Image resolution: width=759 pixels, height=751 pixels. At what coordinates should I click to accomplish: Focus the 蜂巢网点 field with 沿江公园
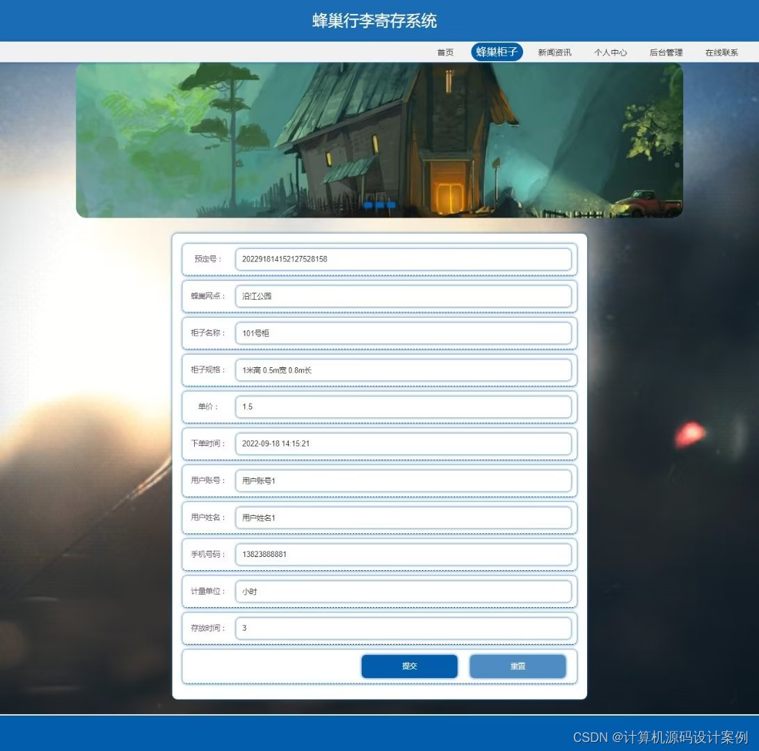click(404, 296)
